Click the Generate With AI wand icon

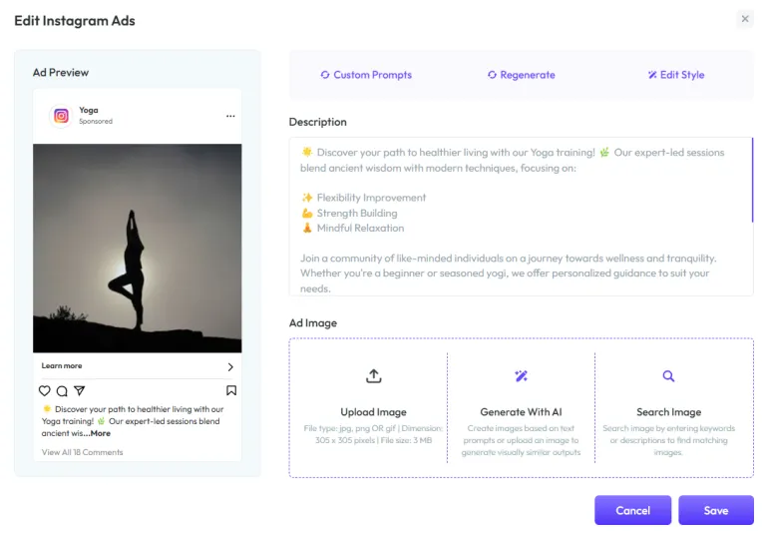(522, 375)
